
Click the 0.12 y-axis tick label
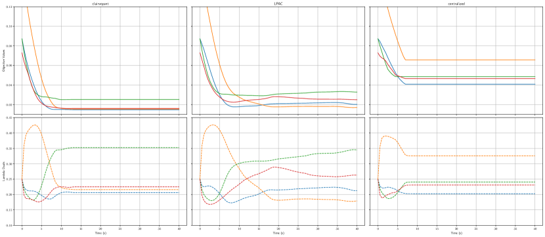tap(10, 7)
